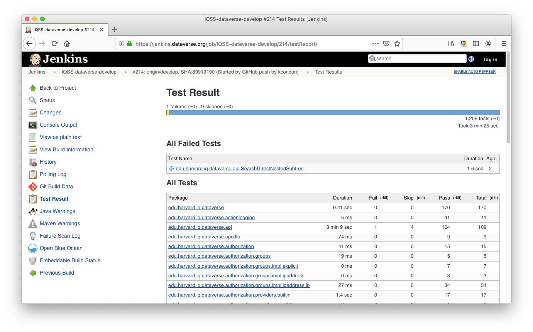
Task: Open the Changes sidebar link
Action: 51,112
